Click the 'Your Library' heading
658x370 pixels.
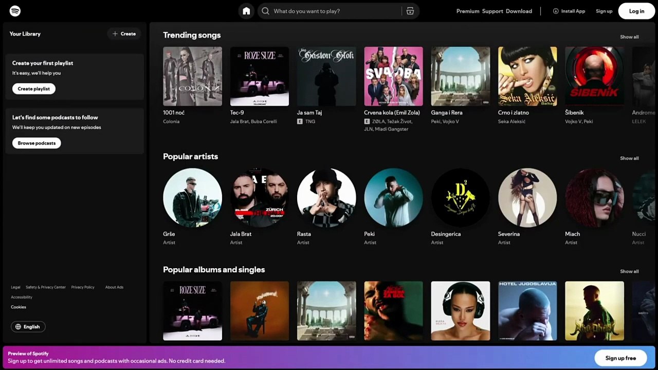click(x=25, y=34)
